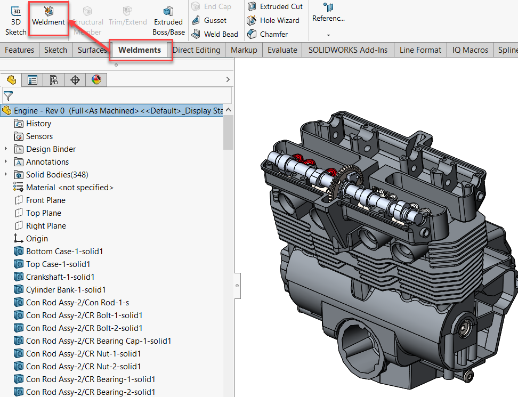518x397 pixels.
Task: Select the Front Plane
Action: tap(40, 200)
